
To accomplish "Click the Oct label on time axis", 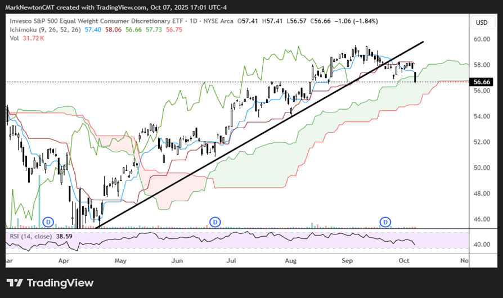I will coord(404,261).
